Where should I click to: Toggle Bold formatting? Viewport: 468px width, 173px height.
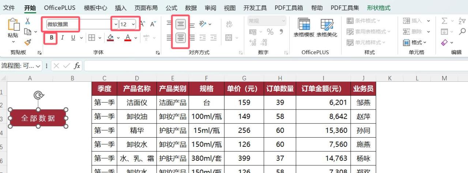point(52,38)
